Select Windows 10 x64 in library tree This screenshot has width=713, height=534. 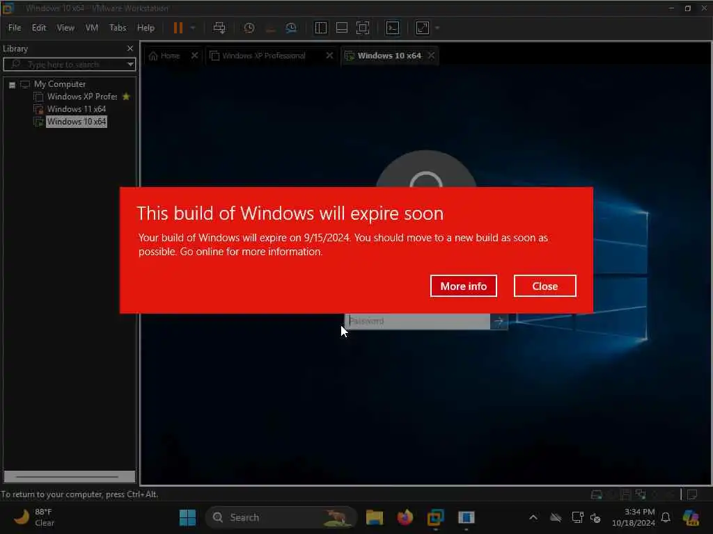[77, 122]
